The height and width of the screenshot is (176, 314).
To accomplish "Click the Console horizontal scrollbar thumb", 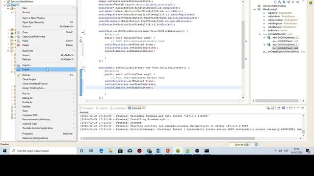I will [169, 138].
